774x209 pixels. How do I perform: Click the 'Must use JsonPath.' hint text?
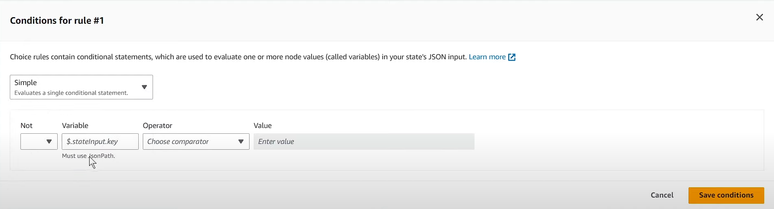[88, 156]
